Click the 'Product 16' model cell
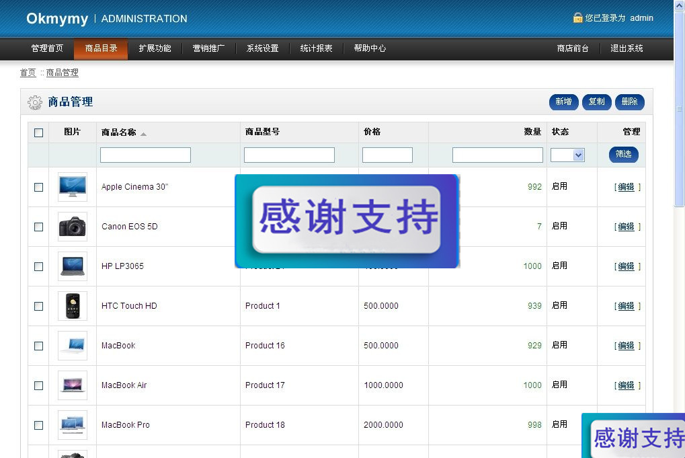The height and width of the screenshot is (458, 685). pos(265,346)
